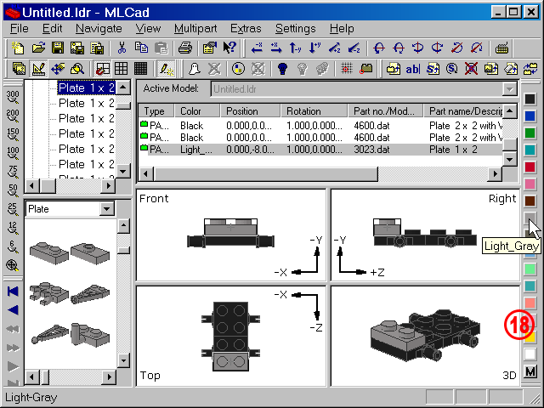Viewport: 544px width, 408px height.
Task: Sort by the Type column header
Action: coord(156,111)
